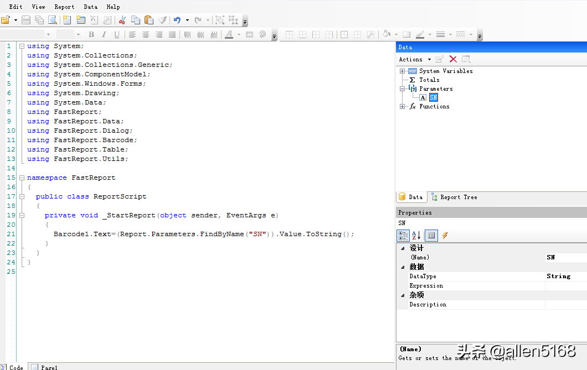Add a new report page icon

[x=67, y=20]
